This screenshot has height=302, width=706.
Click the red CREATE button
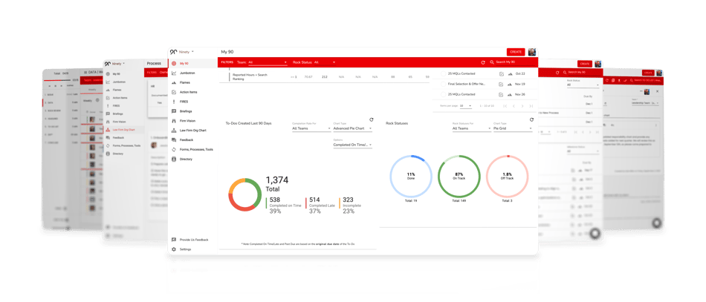pyautogui.click(x=516, y=52)
